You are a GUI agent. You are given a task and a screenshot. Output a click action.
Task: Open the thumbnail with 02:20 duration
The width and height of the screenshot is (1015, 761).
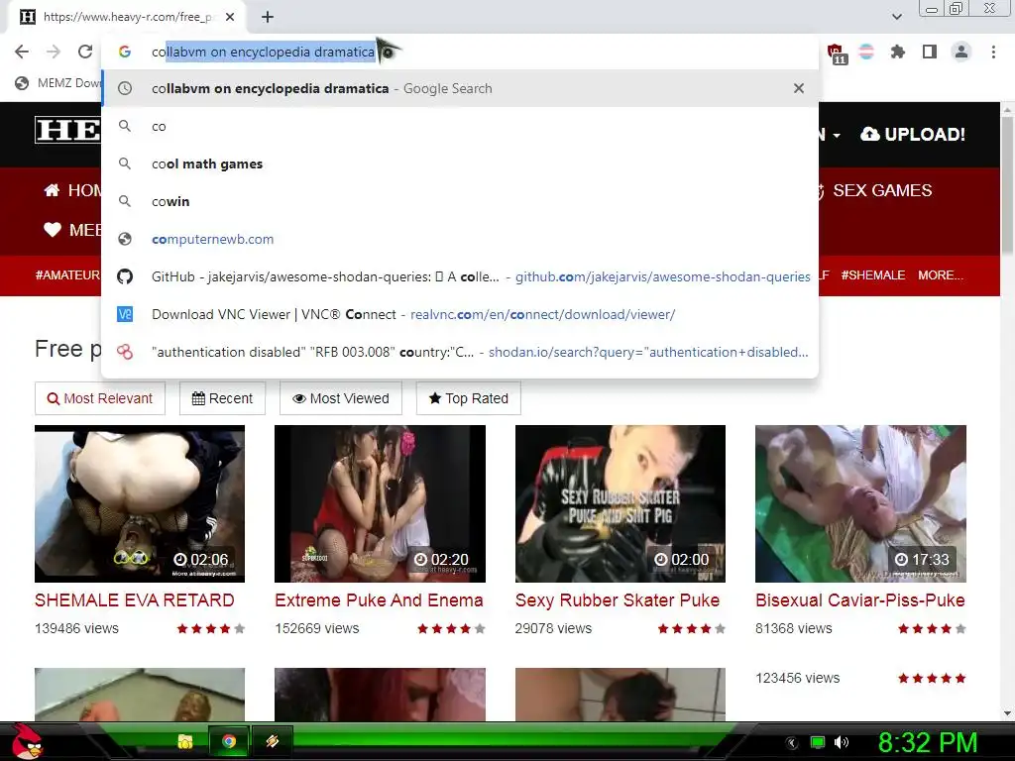click(x=380, y=503)
